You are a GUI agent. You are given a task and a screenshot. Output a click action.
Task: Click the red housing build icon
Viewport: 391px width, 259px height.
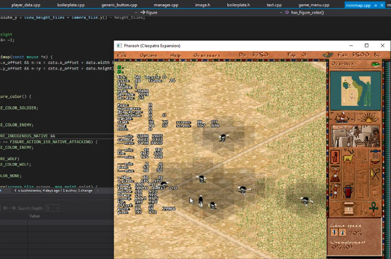[x=335, y=158]
